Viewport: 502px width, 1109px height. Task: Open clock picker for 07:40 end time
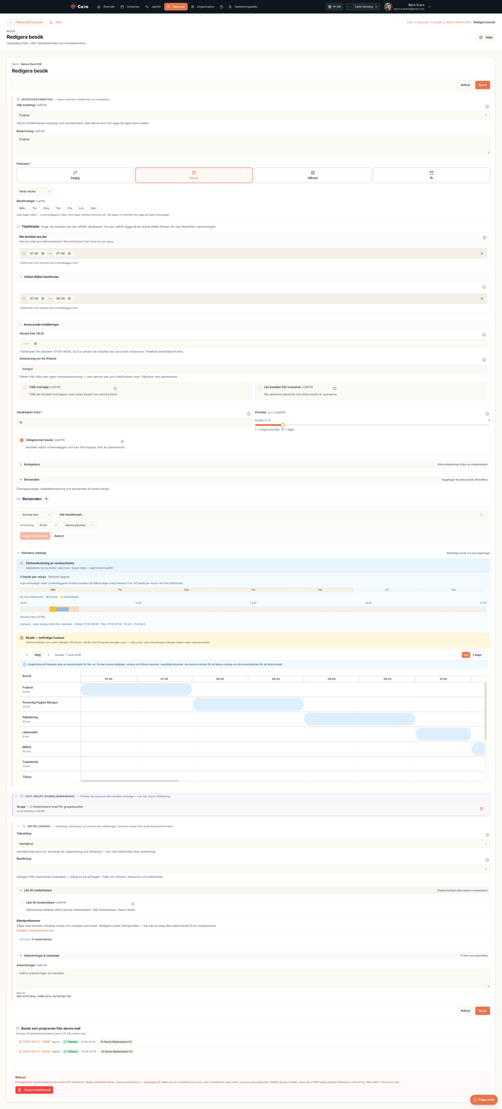tap(69, 254)
